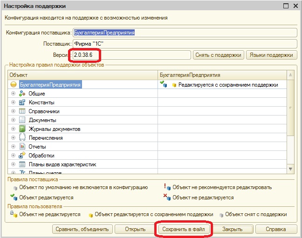The image size is (302, 238).
Task: Click the Версия field showing 2.0.38.6
Action: coord(132,55)
